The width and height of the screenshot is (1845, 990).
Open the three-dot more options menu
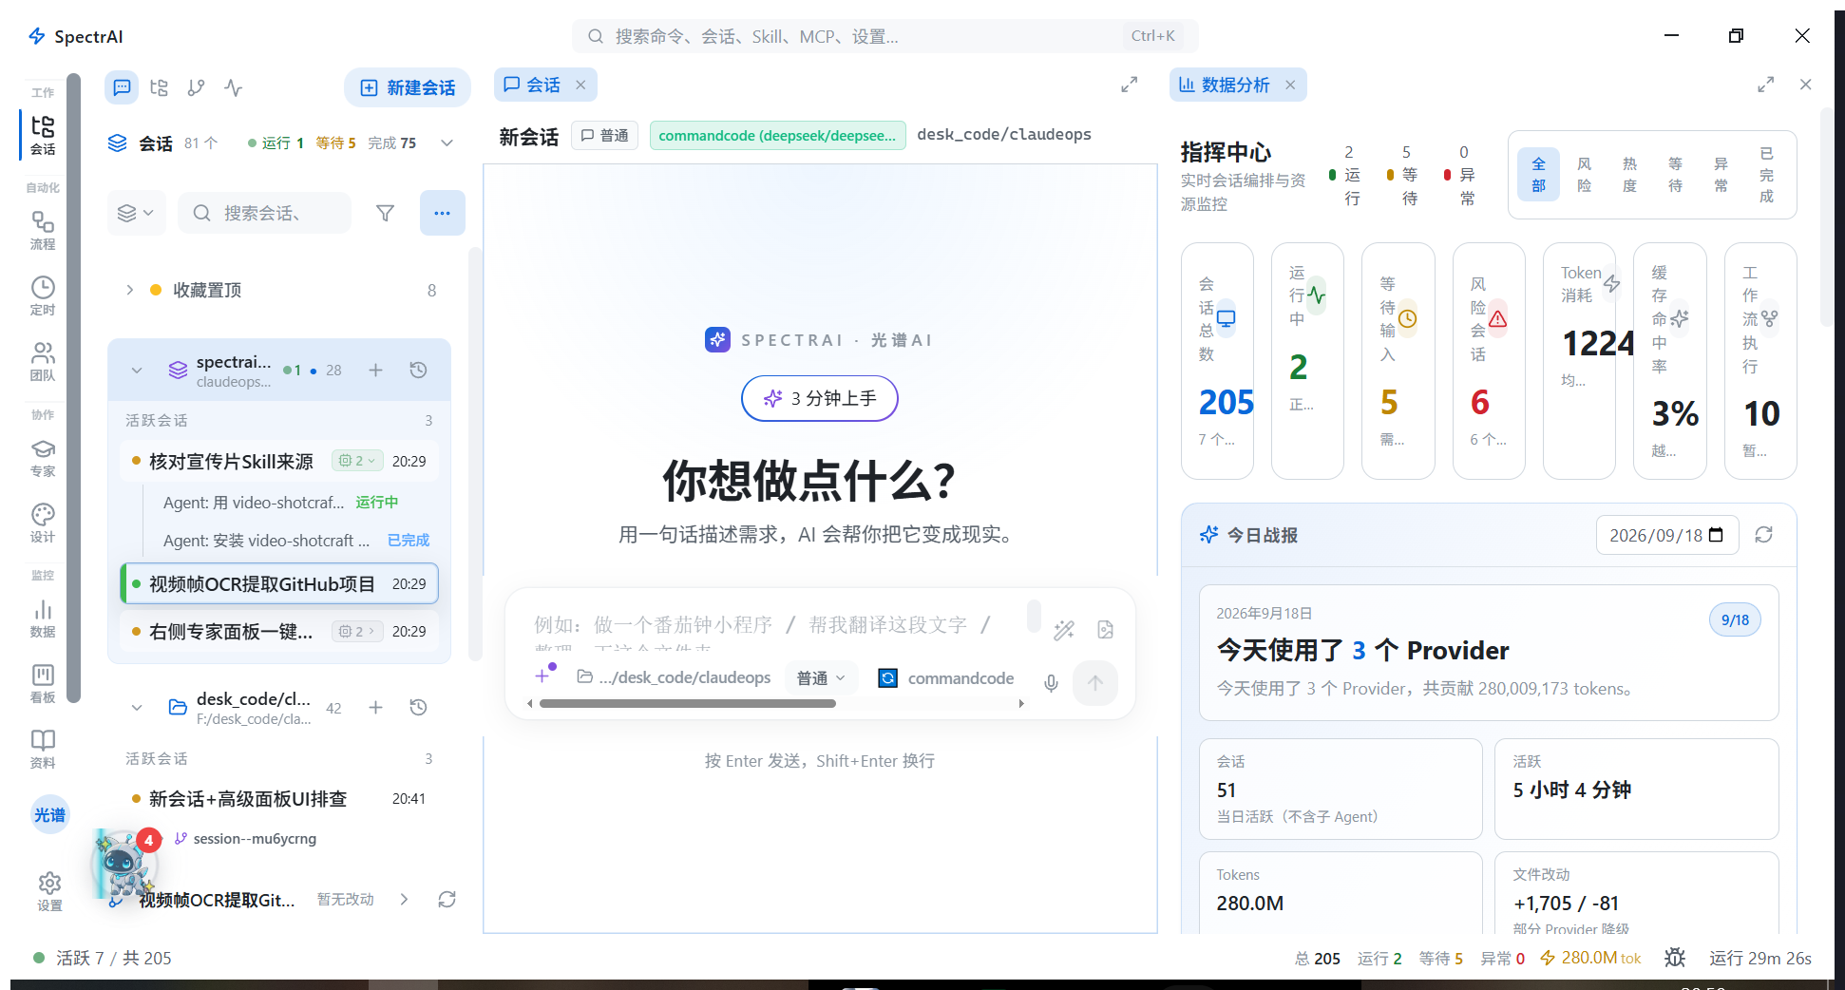[443, 213]
